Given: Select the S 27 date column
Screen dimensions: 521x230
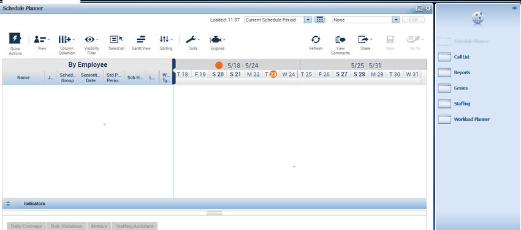Looking at the screenshot, I should (341, 74).
